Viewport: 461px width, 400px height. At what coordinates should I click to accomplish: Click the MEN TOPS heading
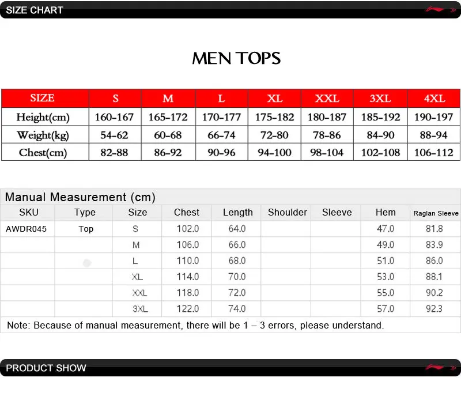click(236, 58)
